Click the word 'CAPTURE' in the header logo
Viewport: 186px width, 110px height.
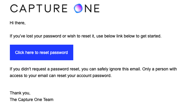point(39,8)
